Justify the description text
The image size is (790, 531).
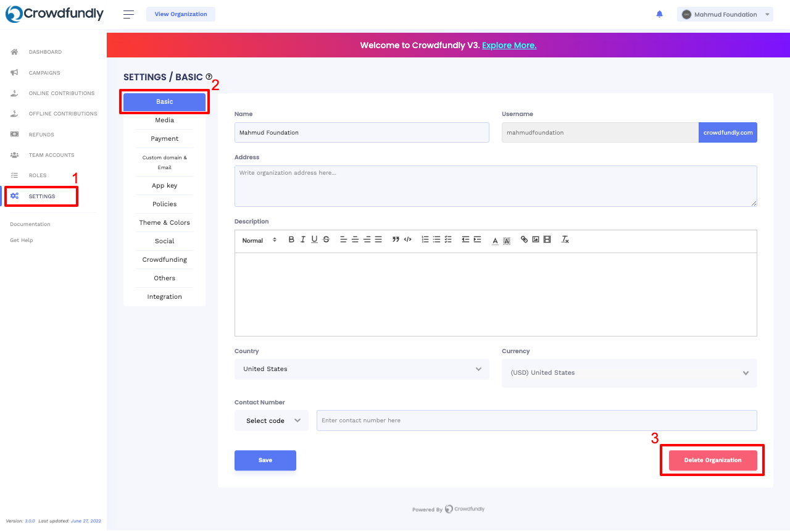pyautogui.click(x=378, y=240)
